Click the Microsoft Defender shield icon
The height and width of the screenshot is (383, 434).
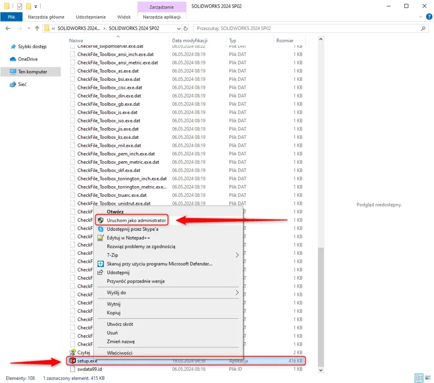101,264
